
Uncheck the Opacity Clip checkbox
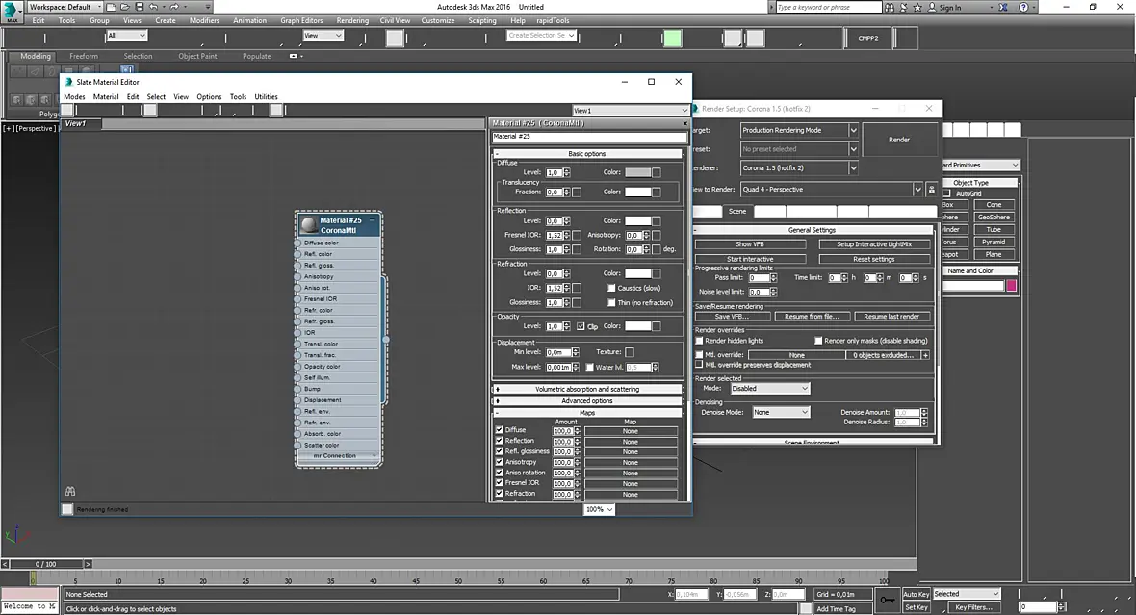point(581,326)
